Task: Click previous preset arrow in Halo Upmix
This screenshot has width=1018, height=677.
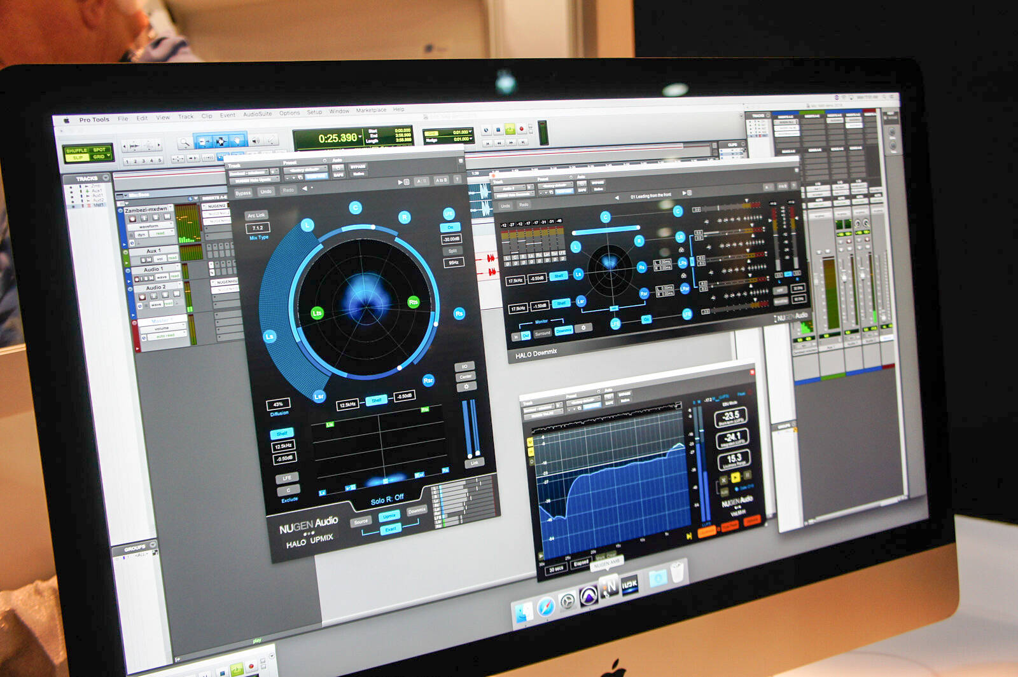Action: [305, 189]
